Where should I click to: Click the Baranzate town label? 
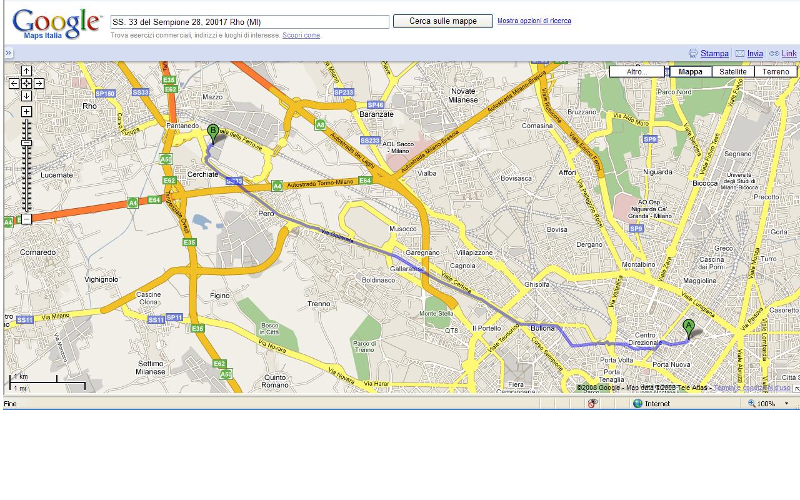coord(377,114)
